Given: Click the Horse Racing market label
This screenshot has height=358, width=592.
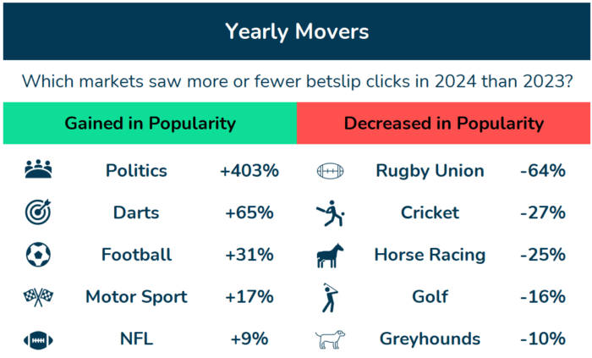Looking at the screenshot, I should pos(430,255).
